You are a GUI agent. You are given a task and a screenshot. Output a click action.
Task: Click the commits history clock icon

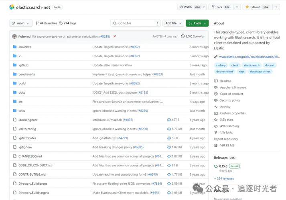[183, 36]
